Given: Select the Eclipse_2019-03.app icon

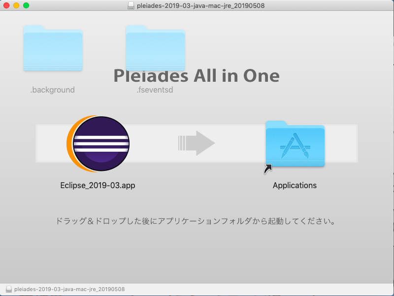Looking at the screenshot, I should pos(98,143).
